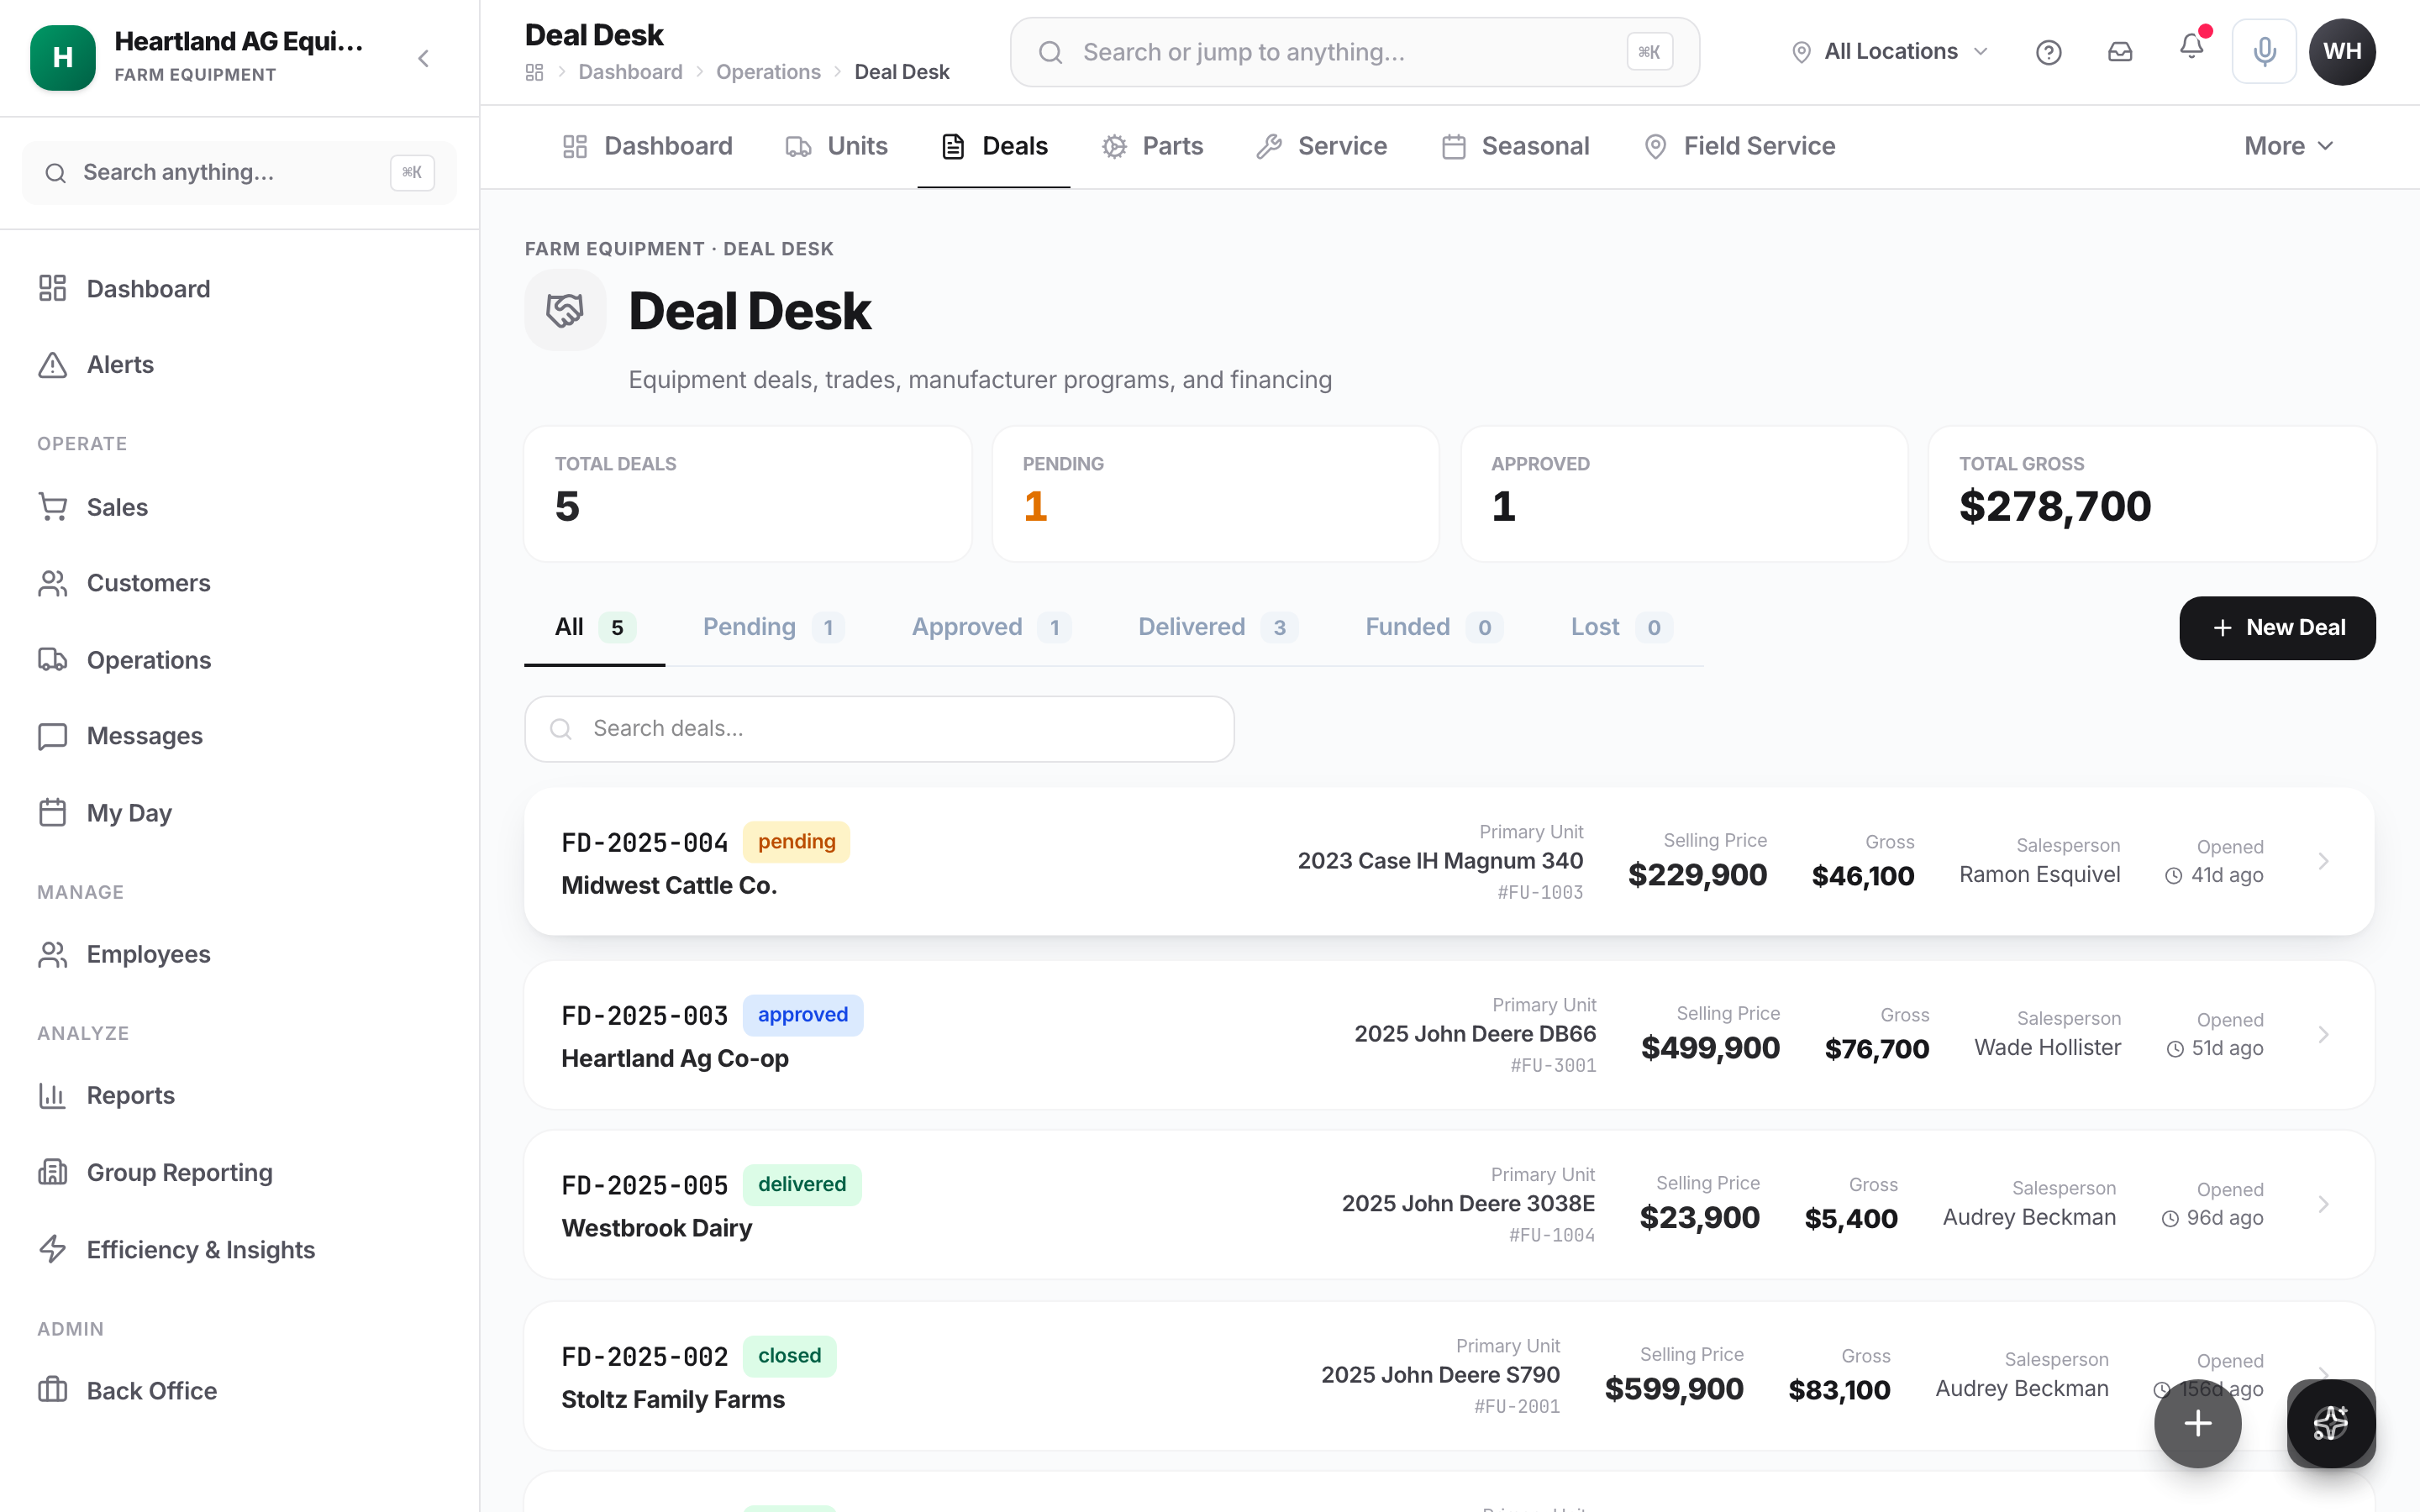Go to Operations breadcrumb link

(768, 72)
